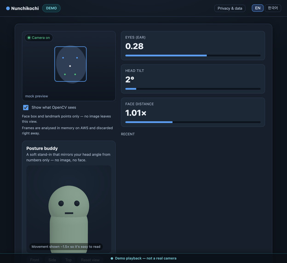This screenshot has width=287, height=263.
Task: Click the Face Distance progress bar
Action: pos(193,122)
